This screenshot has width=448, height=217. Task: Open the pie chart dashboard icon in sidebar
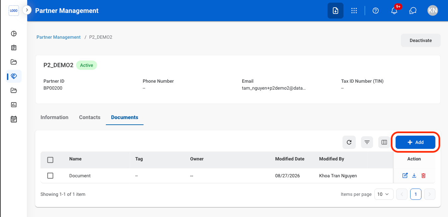coord(14,33)
